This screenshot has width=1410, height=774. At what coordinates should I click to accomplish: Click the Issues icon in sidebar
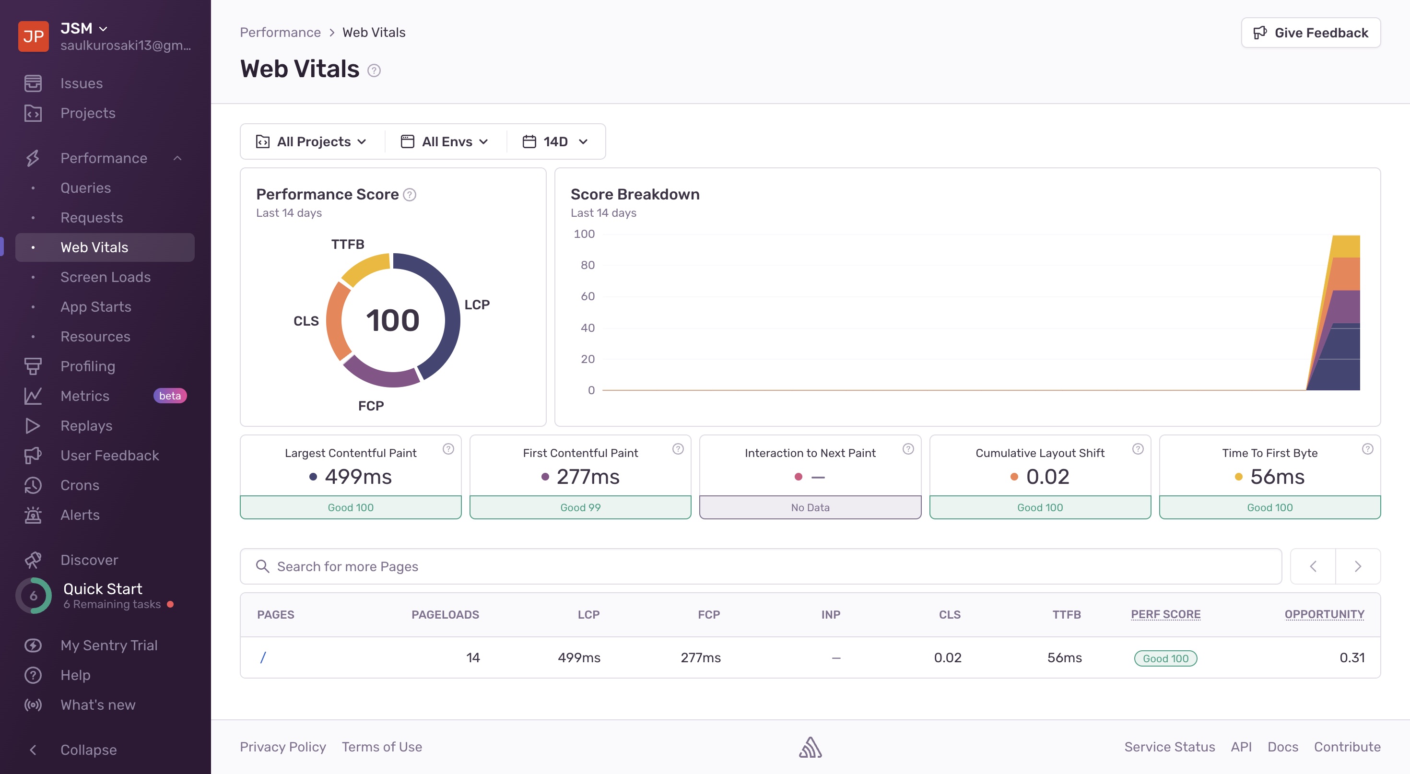tap(33, 83)
